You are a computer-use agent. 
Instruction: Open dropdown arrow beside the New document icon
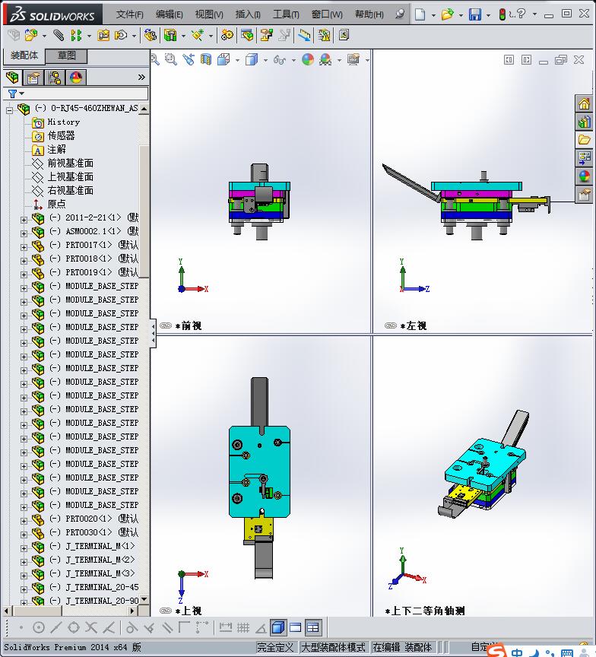click(x=433, y=15)
